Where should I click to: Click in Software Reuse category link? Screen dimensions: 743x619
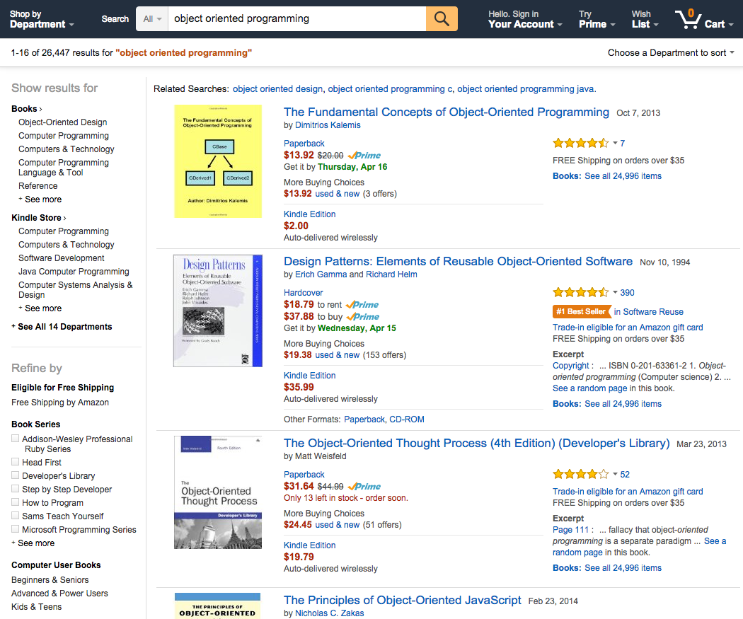pyautogui.click(x=648, y=312)
